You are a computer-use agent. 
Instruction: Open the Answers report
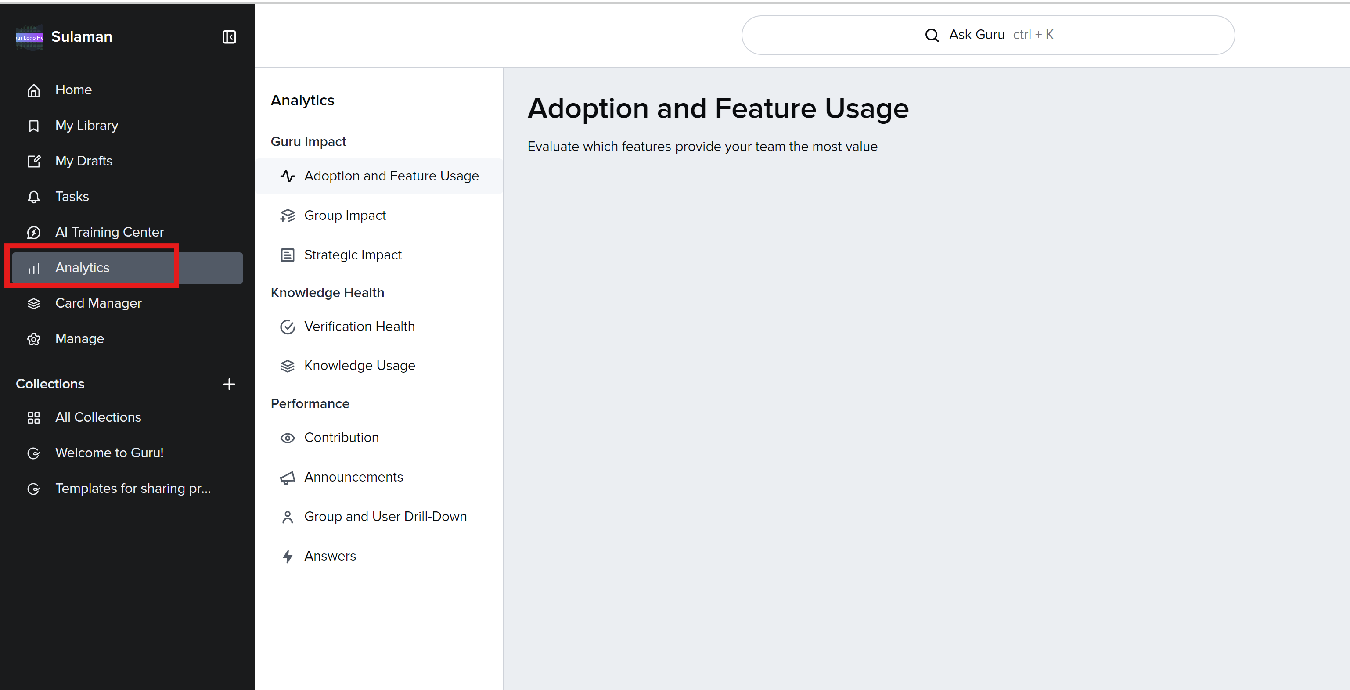pos(330,556)
